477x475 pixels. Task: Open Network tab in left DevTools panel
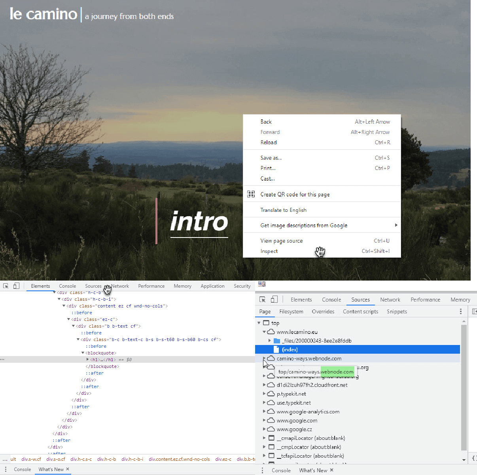(120, 286)
